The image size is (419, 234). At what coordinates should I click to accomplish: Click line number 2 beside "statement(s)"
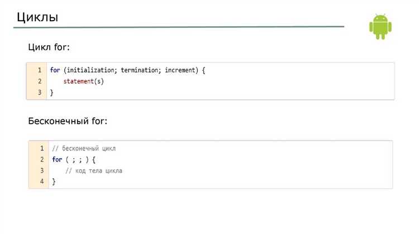point(40,81)
